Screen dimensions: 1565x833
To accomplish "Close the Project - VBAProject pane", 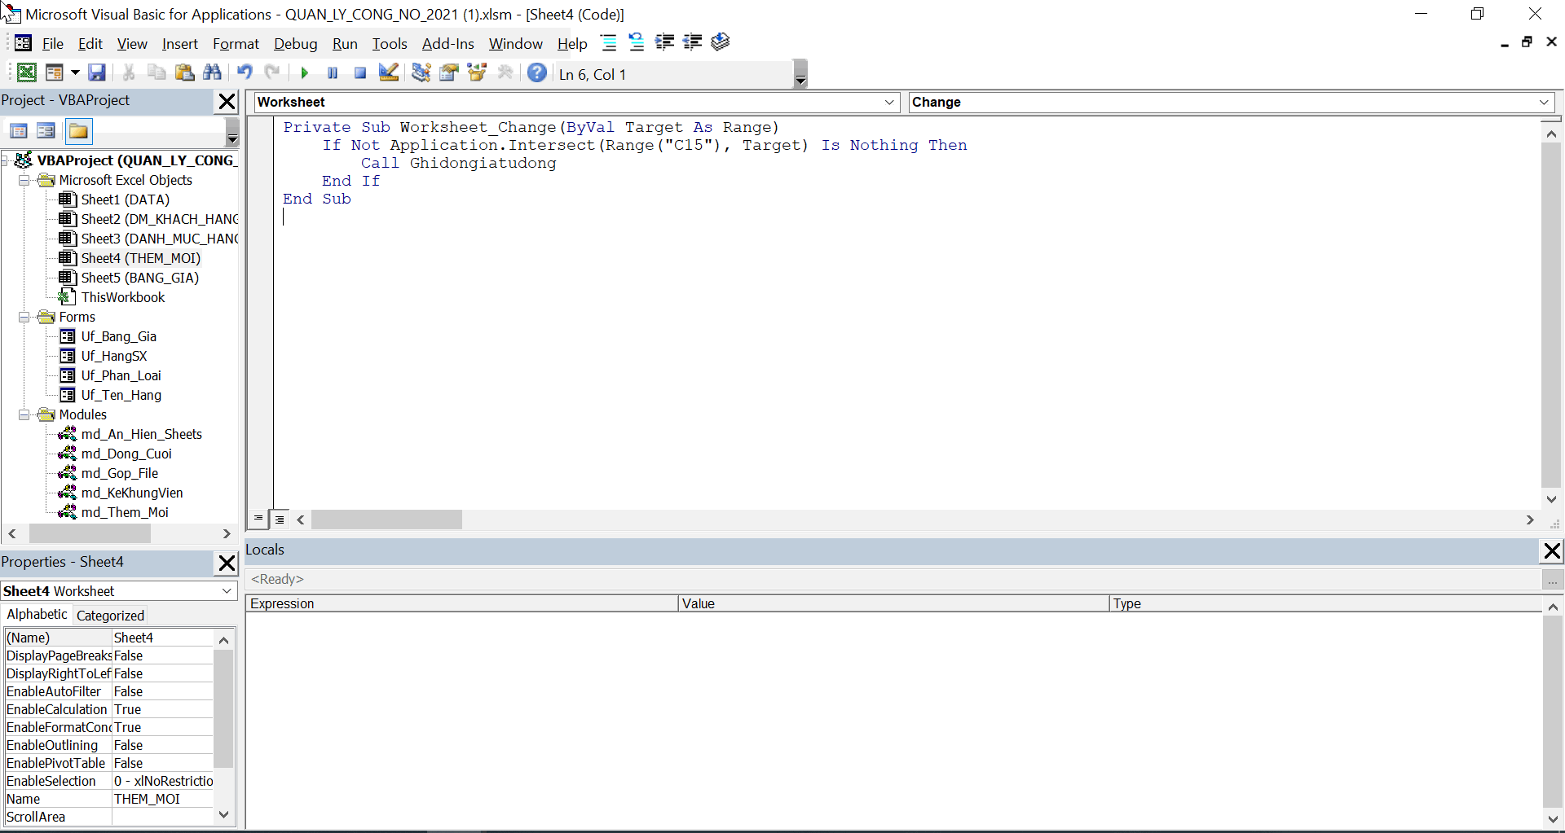I will (227, 102).
